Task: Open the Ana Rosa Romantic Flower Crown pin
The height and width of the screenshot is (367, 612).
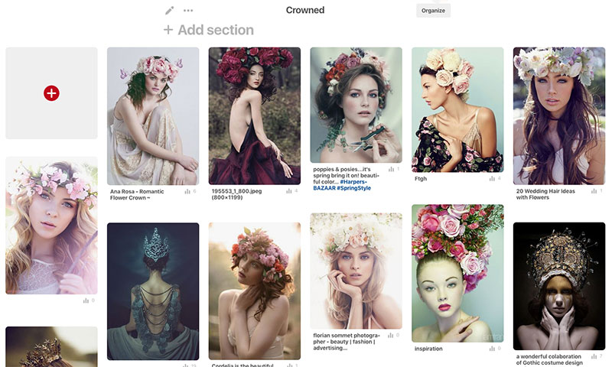Action: tap(153, 115)
